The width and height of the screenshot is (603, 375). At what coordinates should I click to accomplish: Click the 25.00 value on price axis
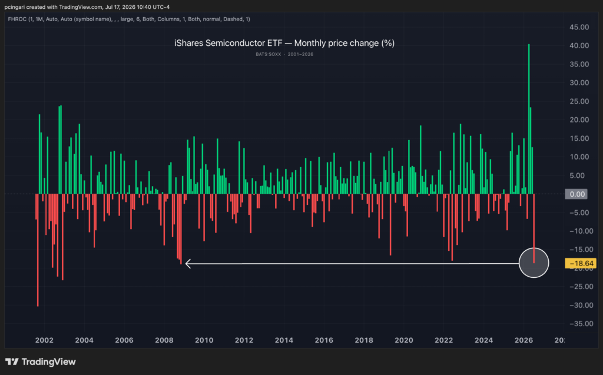(x=579, y=101)
